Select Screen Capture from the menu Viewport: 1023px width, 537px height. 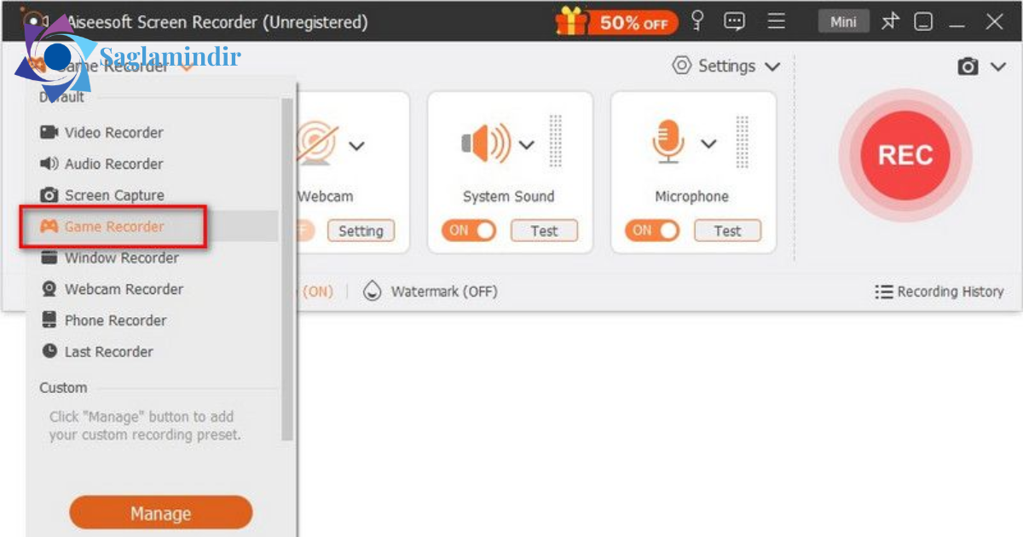150,195
